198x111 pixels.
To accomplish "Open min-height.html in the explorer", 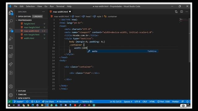I will pos(32,35).
